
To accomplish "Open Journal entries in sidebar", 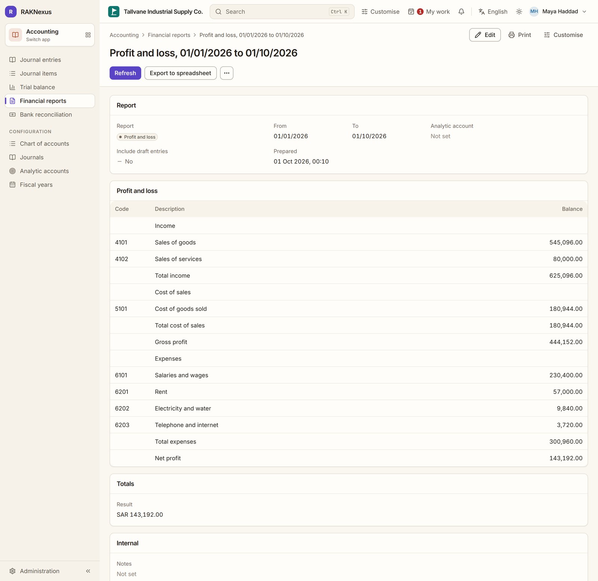I will click(50, 60).
